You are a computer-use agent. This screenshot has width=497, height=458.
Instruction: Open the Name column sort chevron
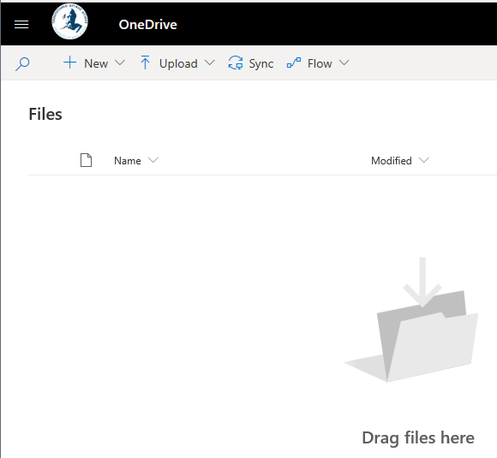click(153, 160)
